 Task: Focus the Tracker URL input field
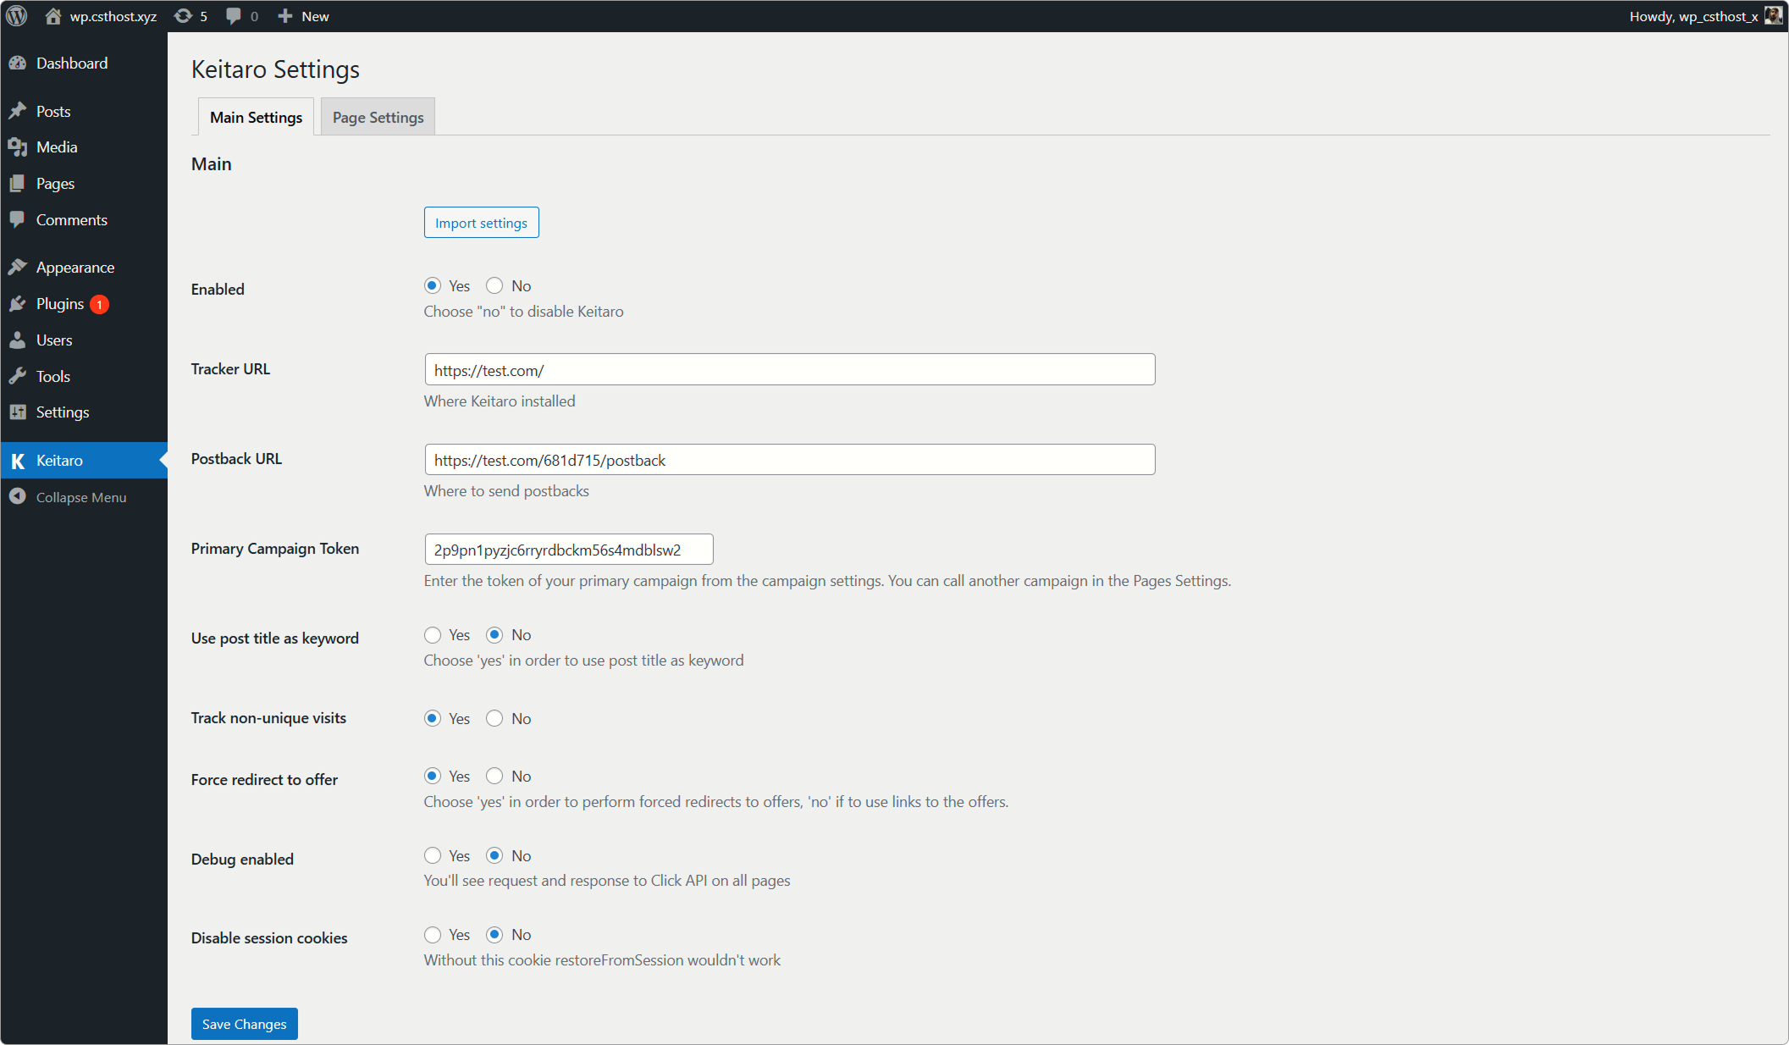(789, 370)
